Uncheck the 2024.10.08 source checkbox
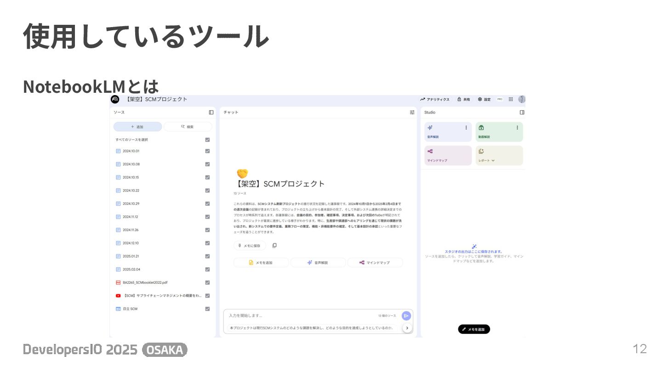 (207, 164)
